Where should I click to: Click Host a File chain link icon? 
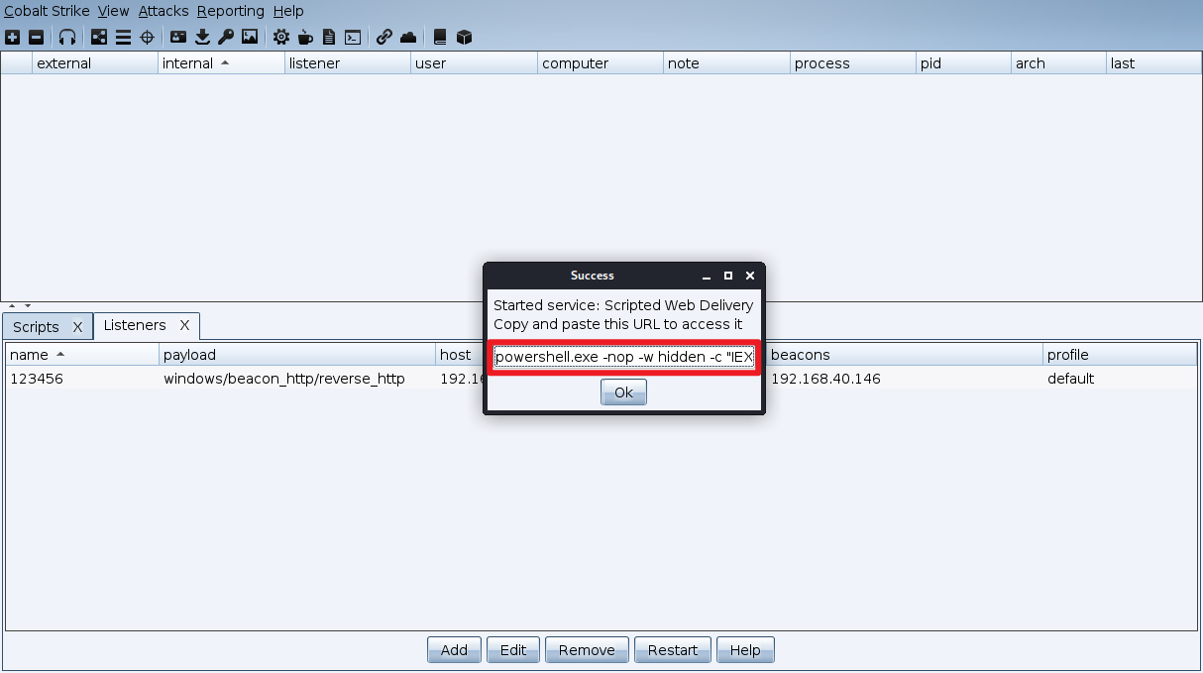point(384,38)
